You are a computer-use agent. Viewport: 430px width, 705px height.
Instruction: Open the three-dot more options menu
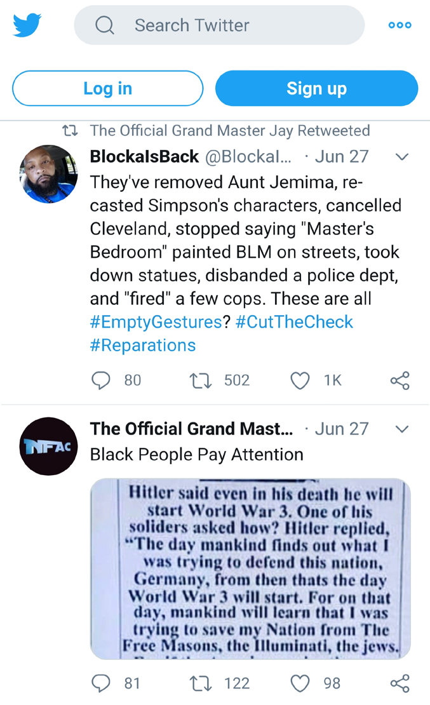click(x=400, y=25)
